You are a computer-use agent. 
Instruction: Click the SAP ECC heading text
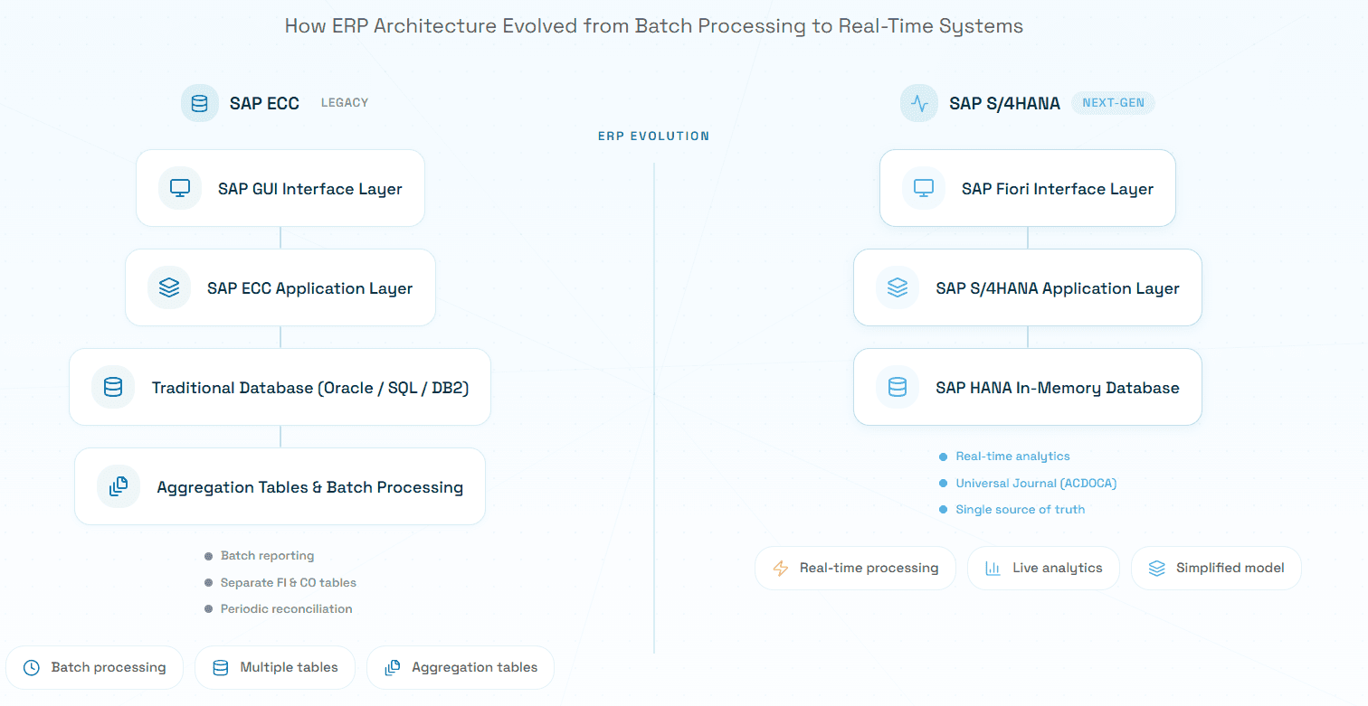coord(264,103)
